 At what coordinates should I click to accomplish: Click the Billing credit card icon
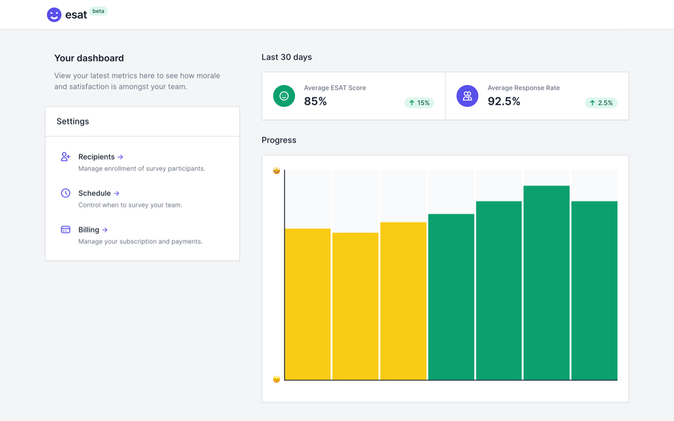[66, 230]
